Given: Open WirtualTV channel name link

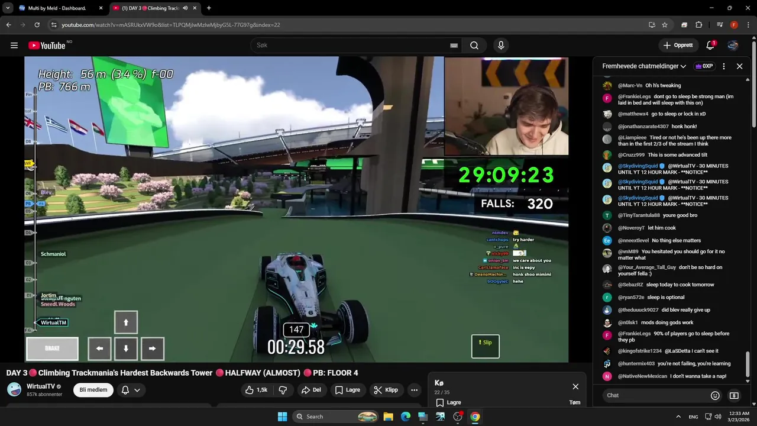Looking at the screenshot, I should (x=41, y=386).
